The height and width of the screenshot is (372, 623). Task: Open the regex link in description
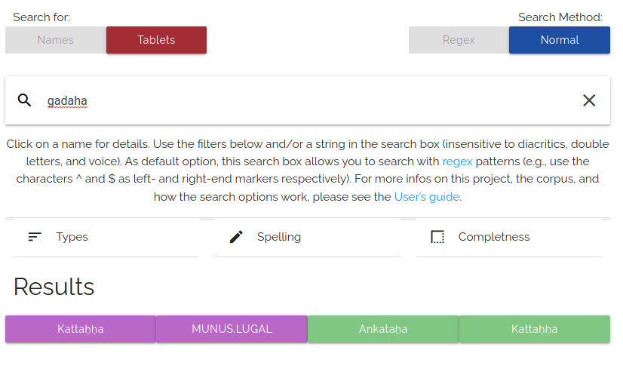tap(457, 161)
